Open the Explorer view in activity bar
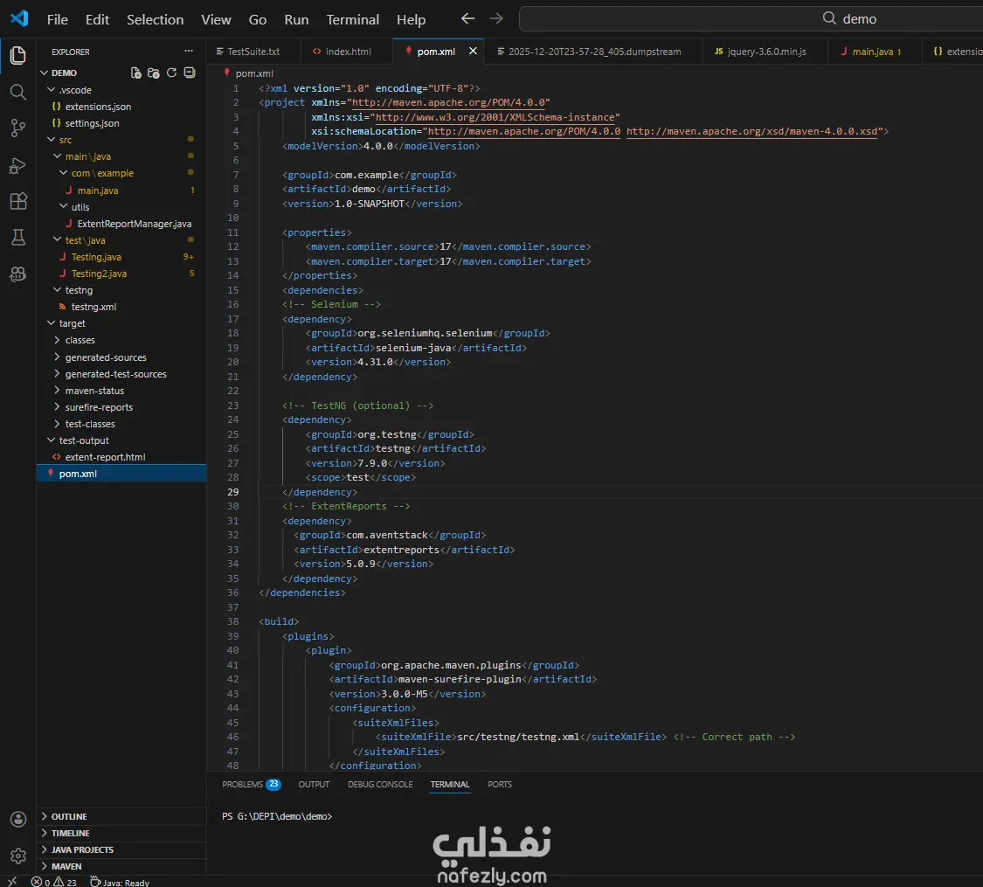This screenshot has height=887, width=983. coord(18,56)
